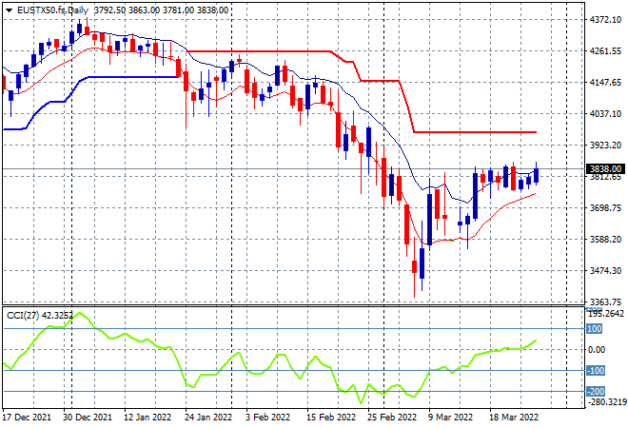Select the price axis label 3474.30
This screenshot has height=428, width=628.
pyautogui.click(x=605, y=271)
